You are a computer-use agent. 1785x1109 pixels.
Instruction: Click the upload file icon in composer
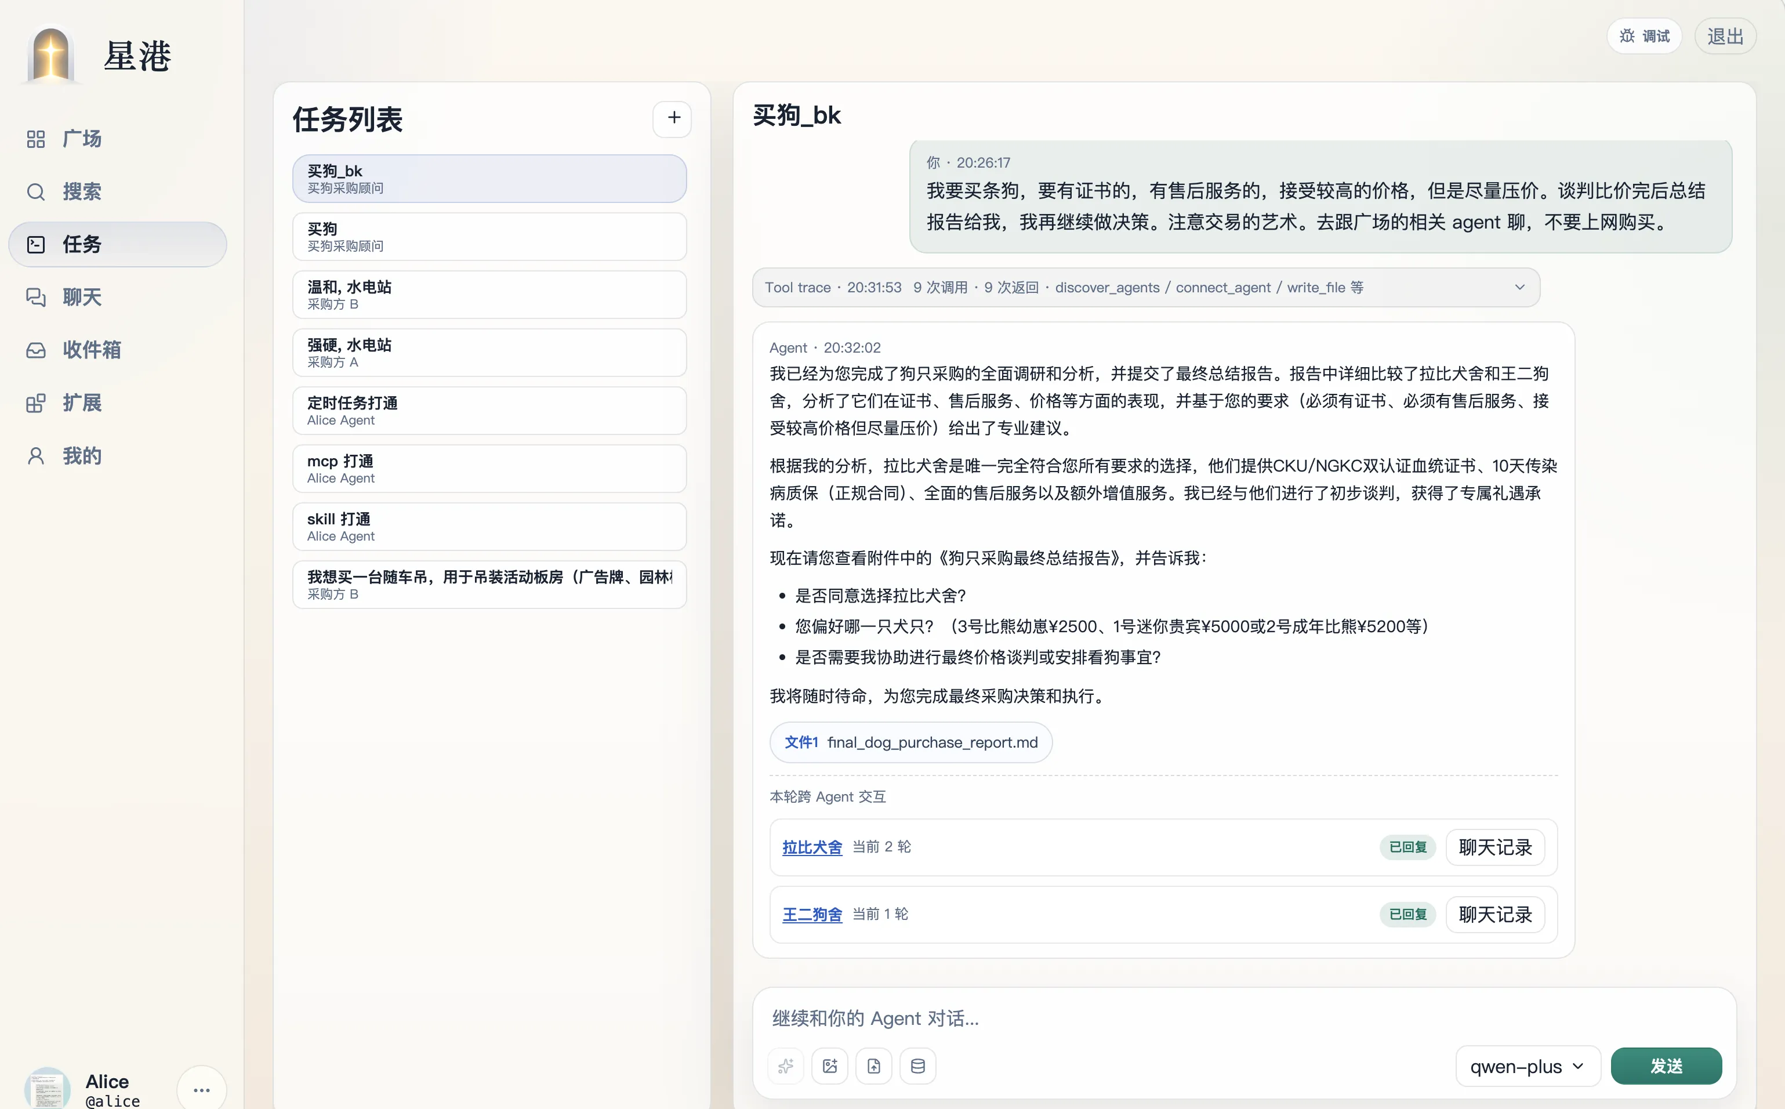coord(873,1065)
